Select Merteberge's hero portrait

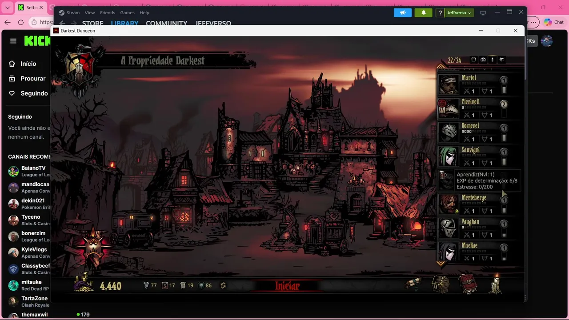(x=449, y=204)
